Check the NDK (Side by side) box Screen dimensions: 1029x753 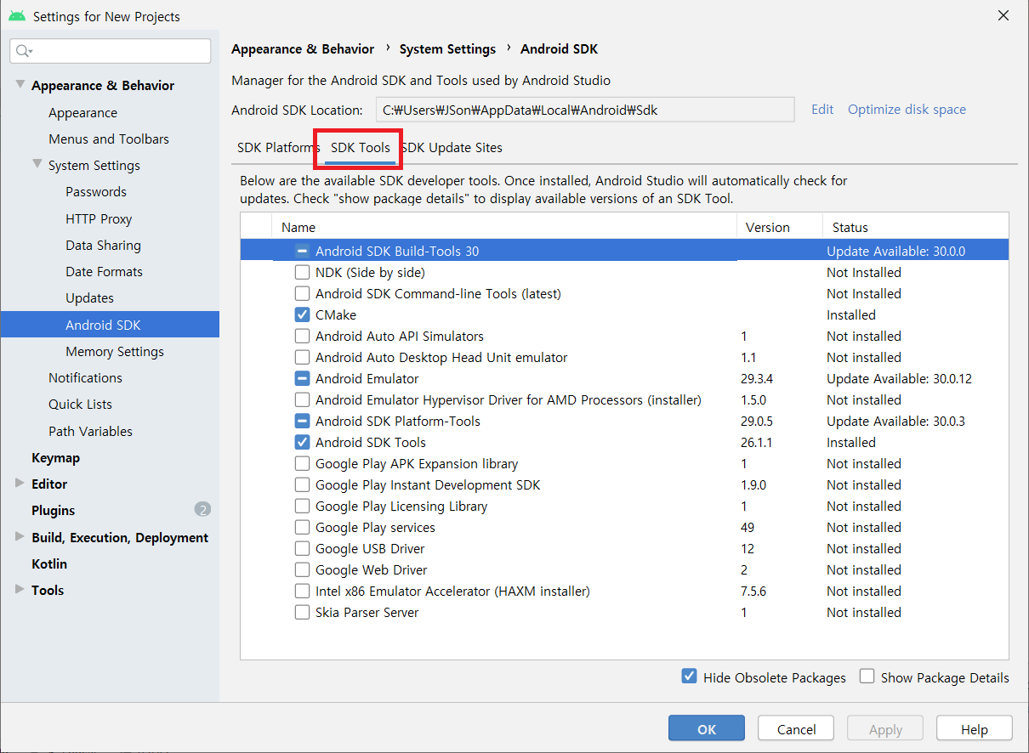[x=302, y=273]
